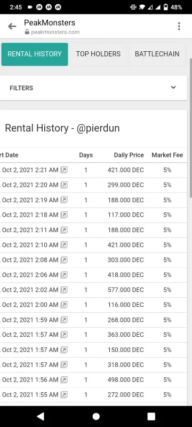Sort by the Daily Price column header
Image resolution: width=192 pixels, height=427 pixels.
pyautogui.click(x=129, y=155)
